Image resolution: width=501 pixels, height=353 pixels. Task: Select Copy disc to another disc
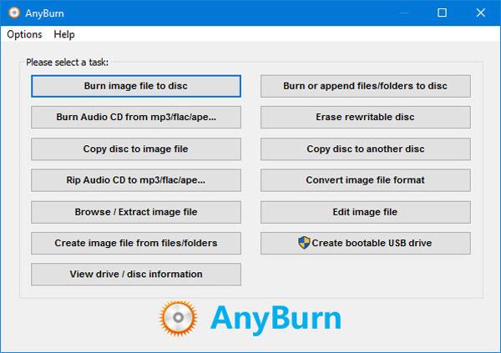pyautogui.click(x=366, y=149)
